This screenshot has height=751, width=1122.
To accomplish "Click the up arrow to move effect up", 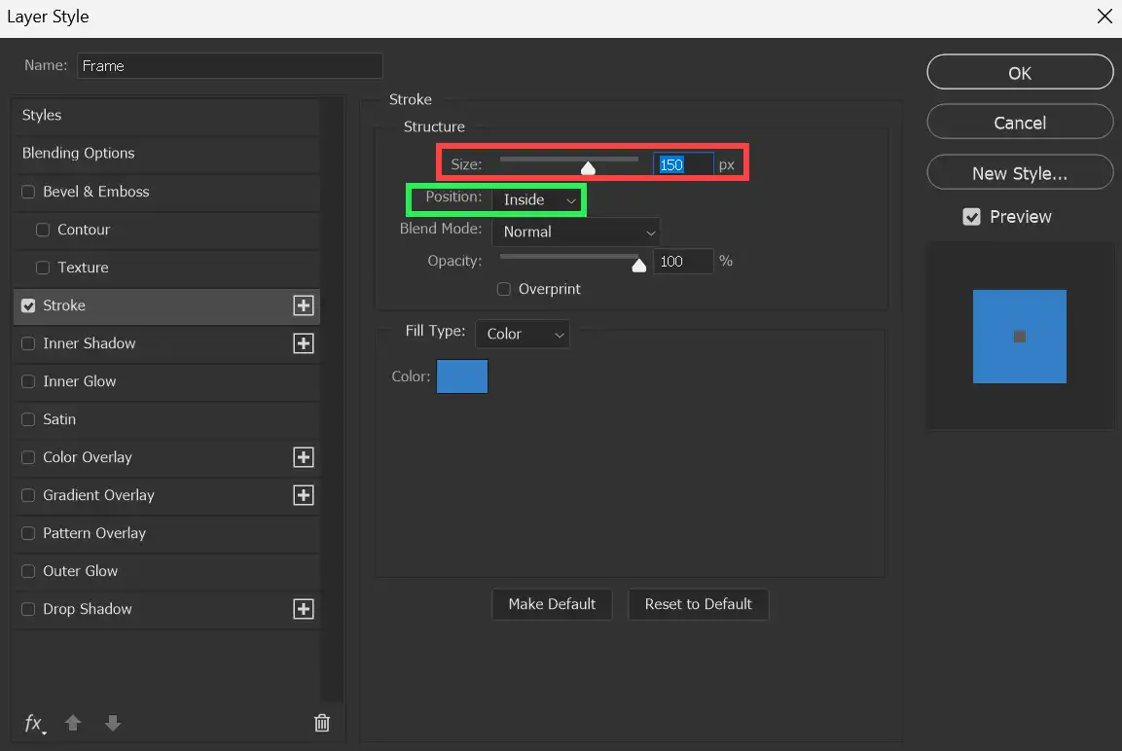I will pos(73,724).
